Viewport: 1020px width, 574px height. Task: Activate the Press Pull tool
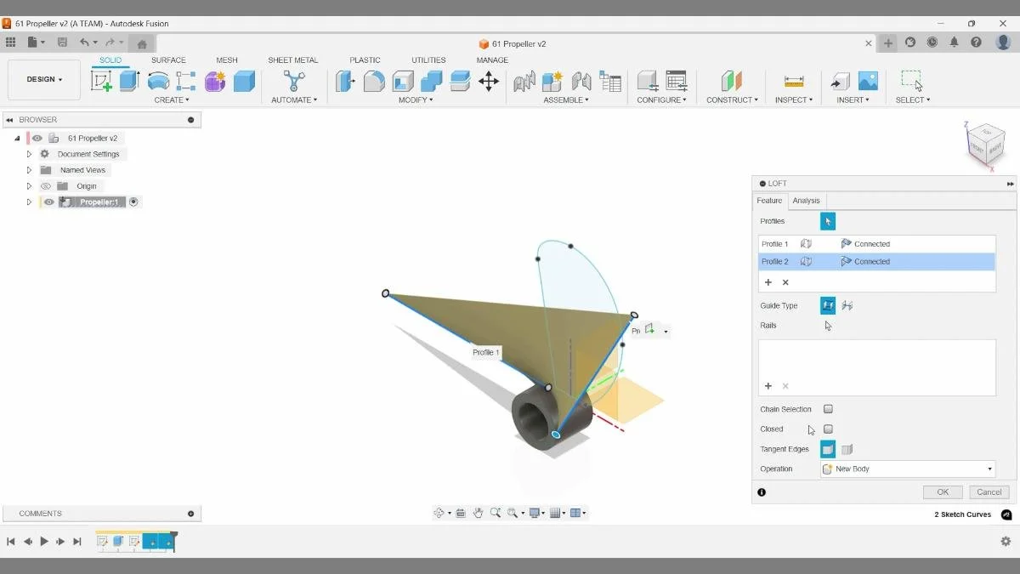345,81
